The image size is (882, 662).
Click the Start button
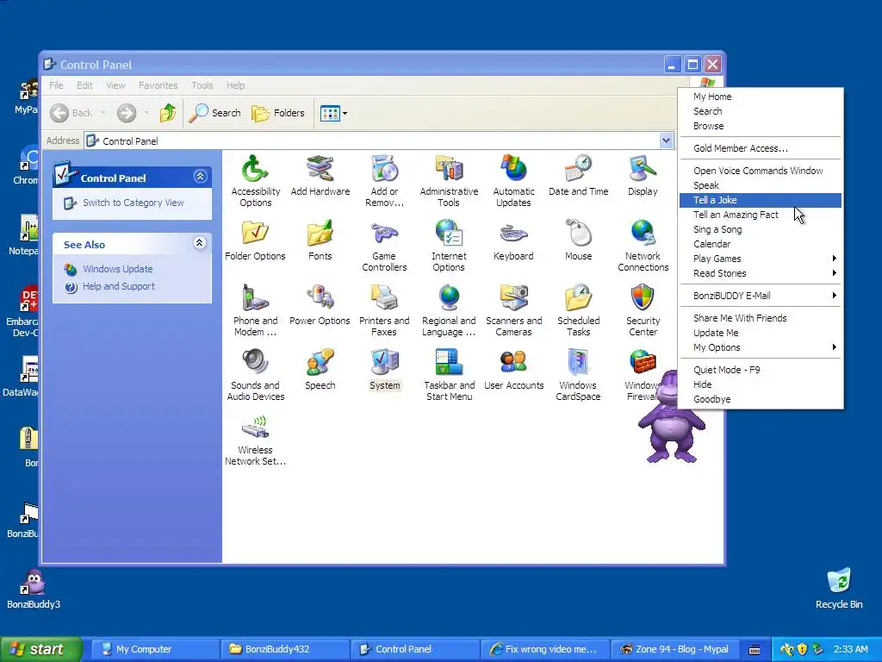coord(40,649)
